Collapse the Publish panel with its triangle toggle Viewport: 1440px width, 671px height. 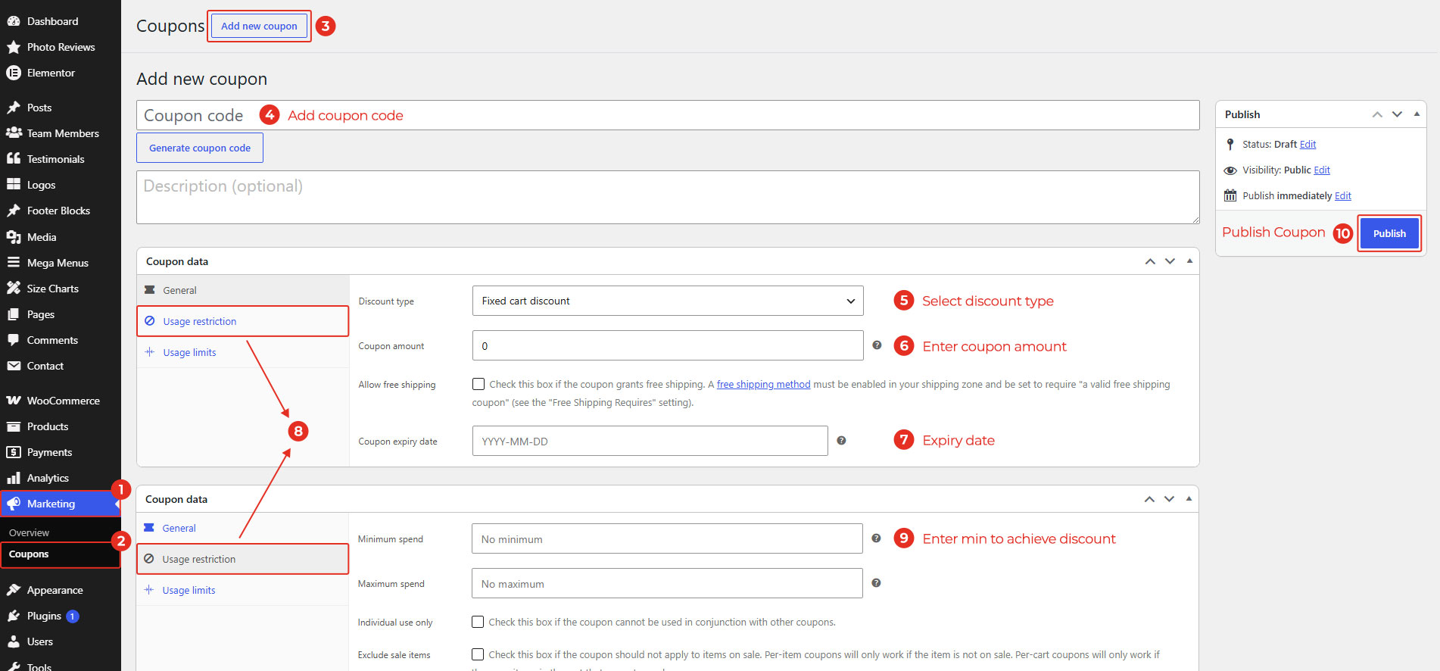(1417, 114)
